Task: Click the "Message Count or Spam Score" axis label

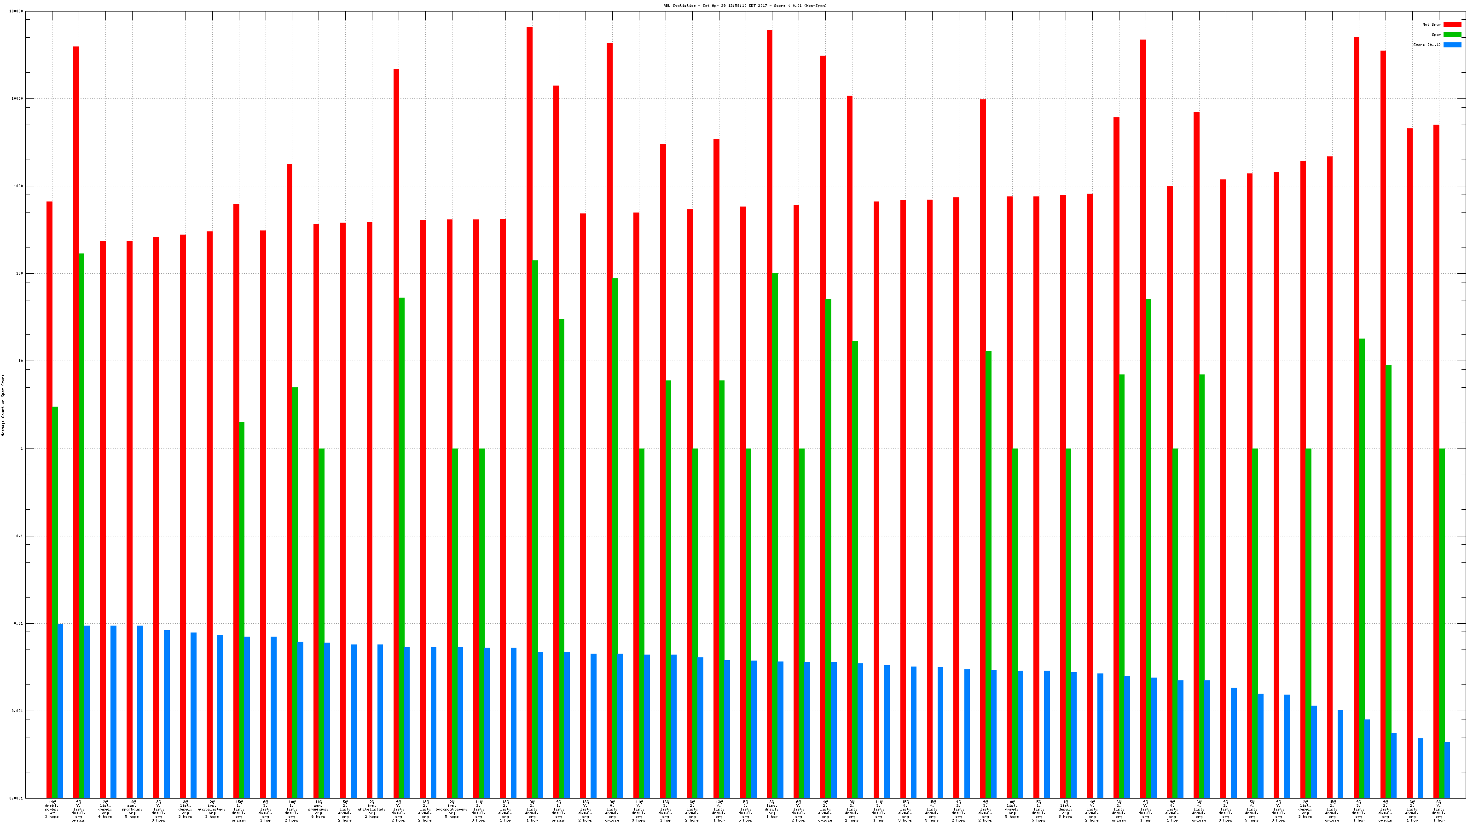Action: tap(3, 405)
